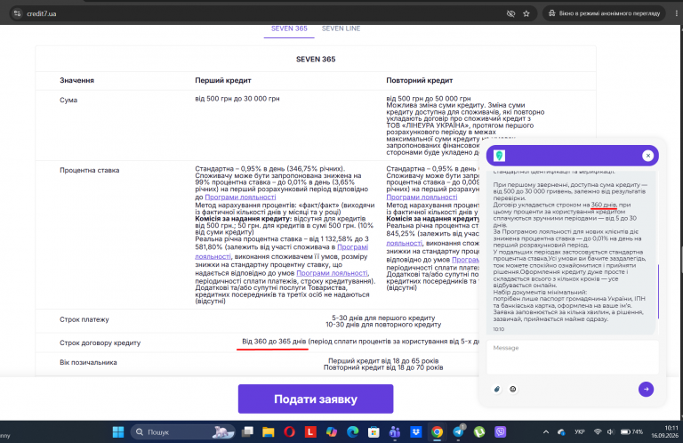Click the taskbar search box Пошук
The height and width of the screenshot is (443, 683).
tap(183, 432)
